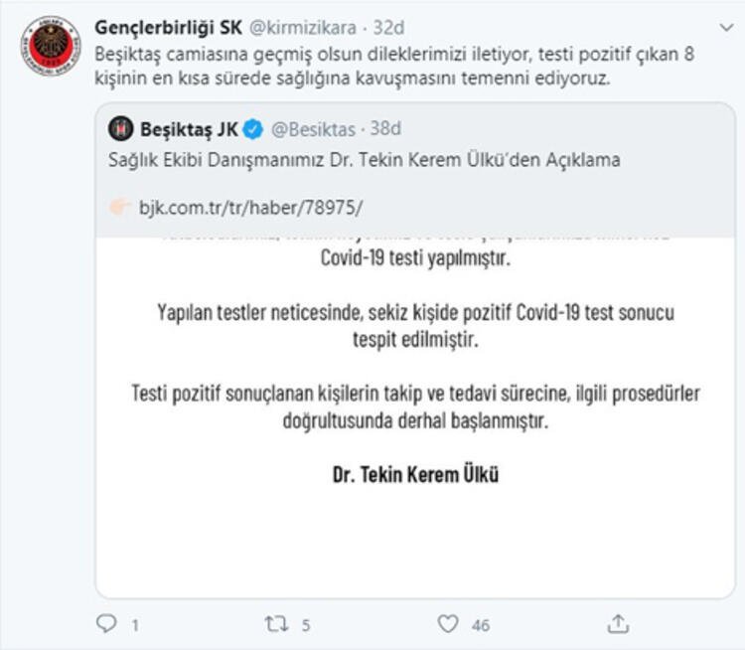
Task: Reply to the tweet via speech bubble
Action: (106, 624)
